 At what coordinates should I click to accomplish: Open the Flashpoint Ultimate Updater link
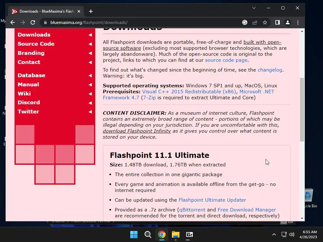coord(212,200)
